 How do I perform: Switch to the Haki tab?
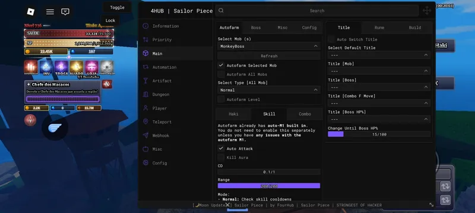click(233, 114)
